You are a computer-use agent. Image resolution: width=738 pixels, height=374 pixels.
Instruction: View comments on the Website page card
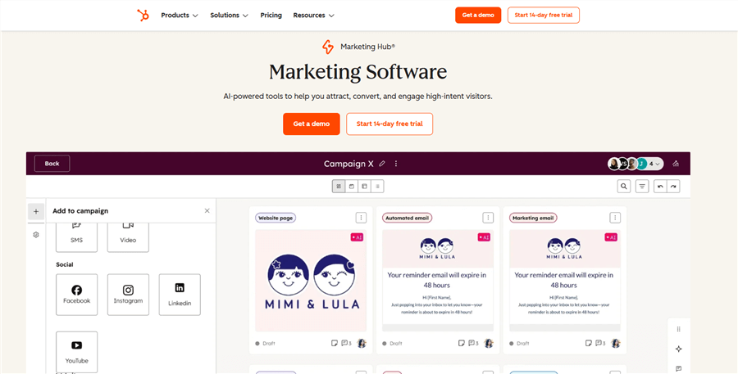[x=346, y=343]
